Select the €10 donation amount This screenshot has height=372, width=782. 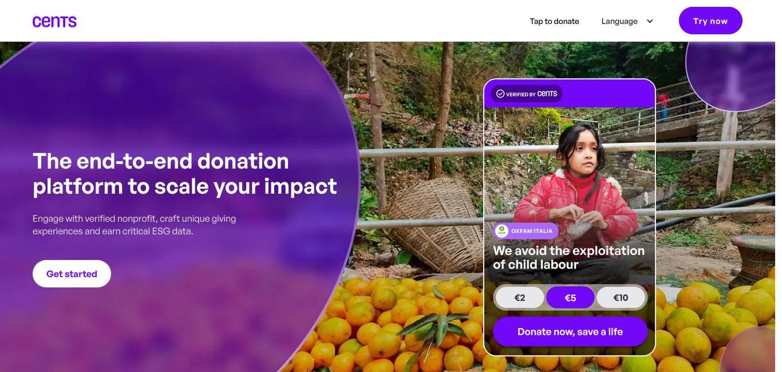tap(621, 298)
